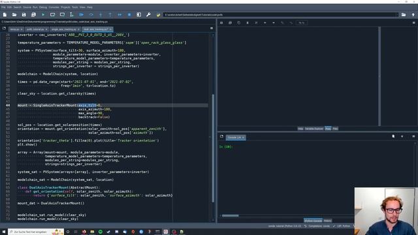Remove all plots icon
Image resolution: width=418 pixels, height=235 pixels.
click(256, 23)
